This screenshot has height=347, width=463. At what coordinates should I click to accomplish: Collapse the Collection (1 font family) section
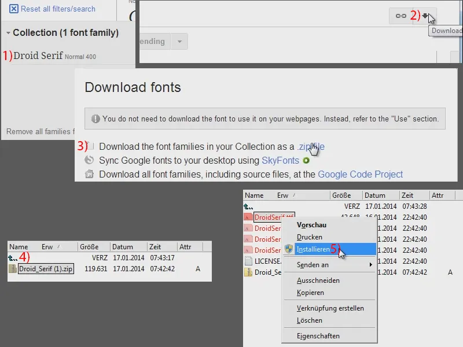[8, 33]
